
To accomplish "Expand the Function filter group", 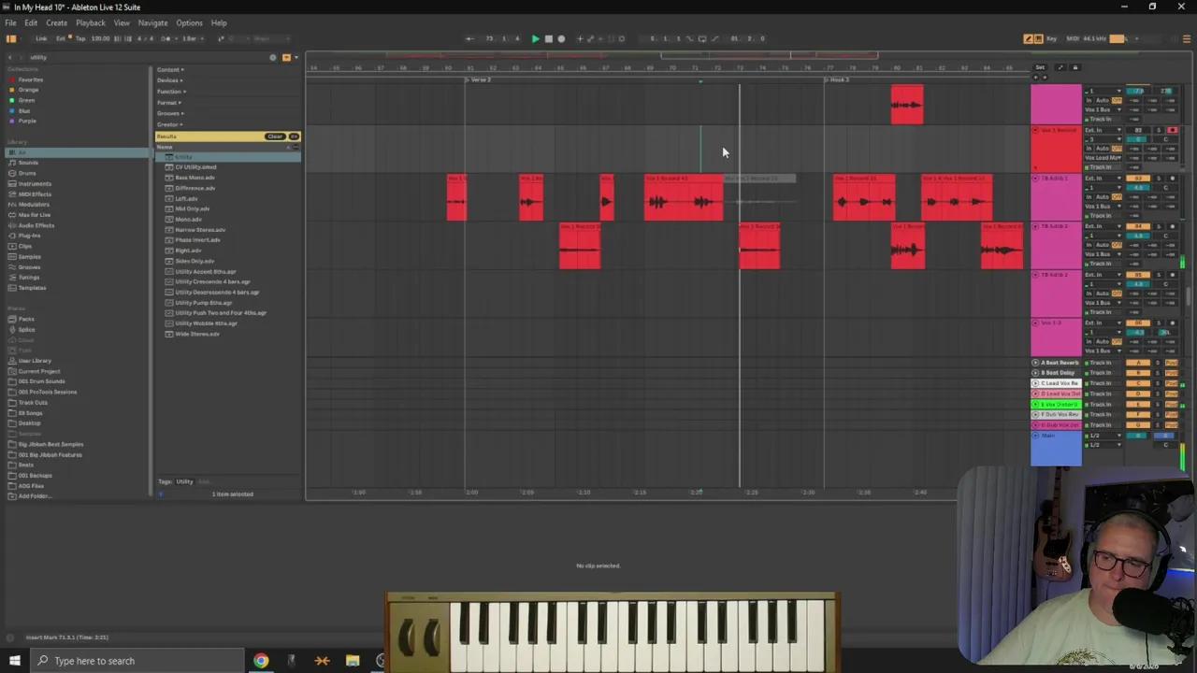I will [x=171, y=92].
